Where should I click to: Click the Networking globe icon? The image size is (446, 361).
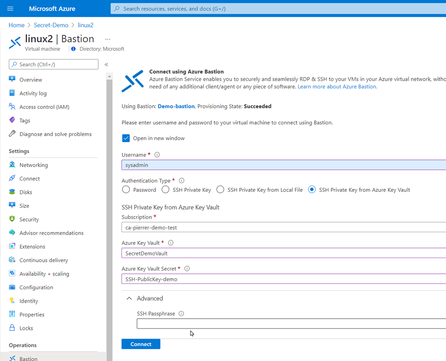(x=12, y=165)
